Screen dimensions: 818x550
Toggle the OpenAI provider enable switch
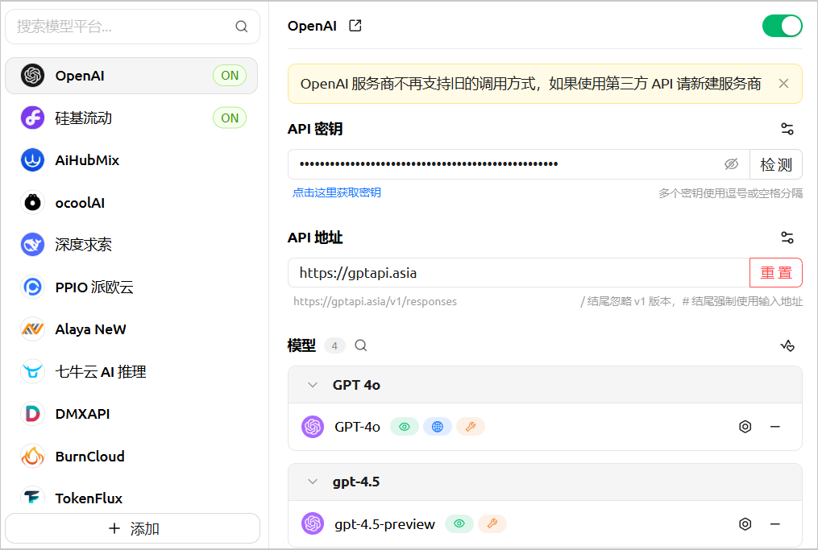[782, 26]
